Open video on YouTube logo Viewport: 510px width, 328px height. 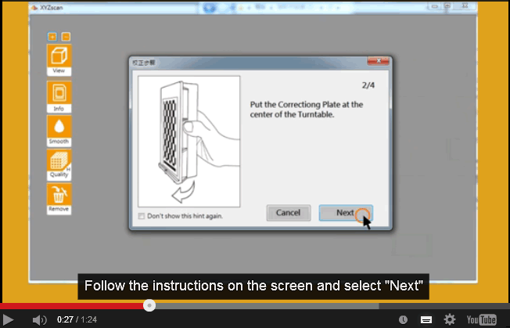coord(481,320)
